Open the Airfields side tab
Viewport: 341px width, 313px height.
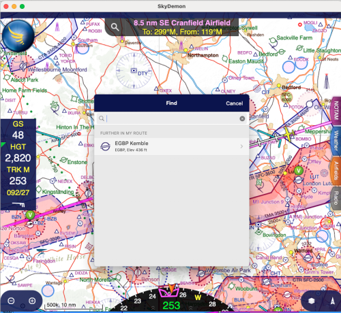(x=336, y=171)
